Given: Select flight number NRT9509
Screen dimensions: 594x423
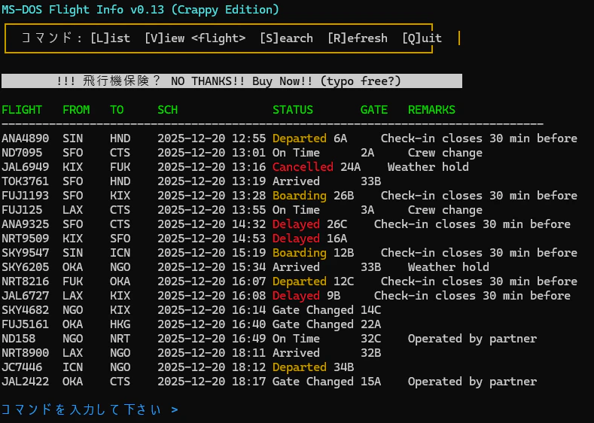Looking at the screenshot, I should coord(26,239).
